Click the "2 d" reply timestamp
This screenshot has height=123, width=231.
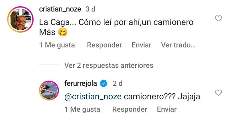[x=118, y=84]
